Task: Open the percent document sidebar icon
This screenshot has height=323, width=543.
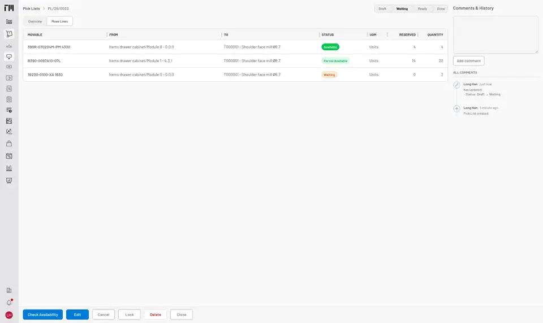Action: click(x=9, y=89)
